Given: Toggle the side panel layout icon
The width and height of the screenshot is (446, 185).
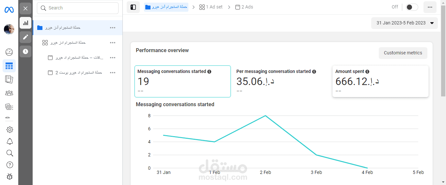Looking at the screenshot, I should 133,7.
